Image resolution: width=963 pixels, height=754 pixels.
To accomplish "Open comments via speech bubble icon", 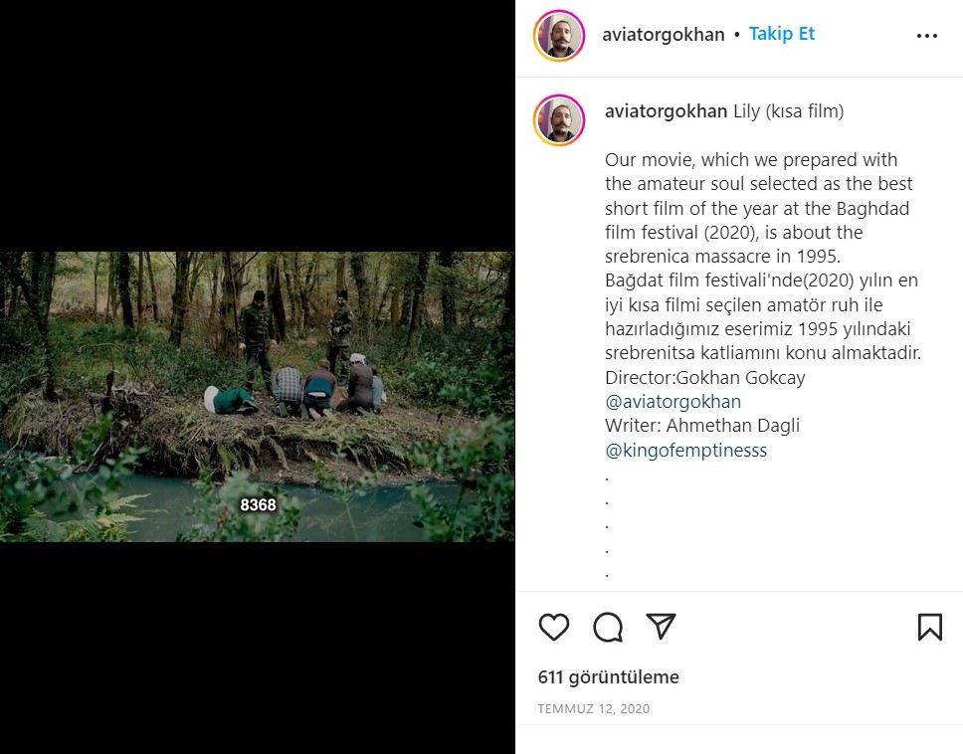I will [x=608, y=627].
